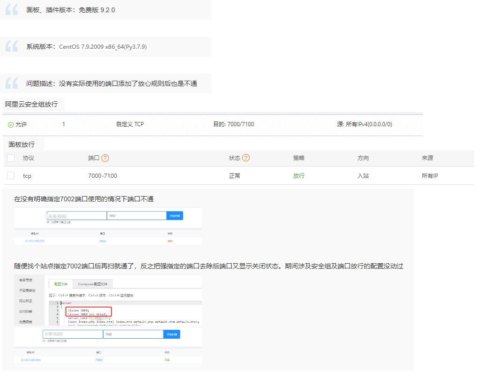The height and width of the screenshot is (380, 488).
Task: Open the 面板放行 label
Action: coord(22,144)
